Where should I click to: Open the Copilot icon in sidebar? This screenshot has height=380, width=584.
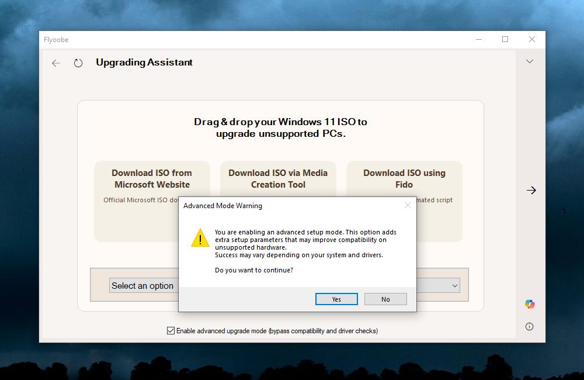(530, 304)
